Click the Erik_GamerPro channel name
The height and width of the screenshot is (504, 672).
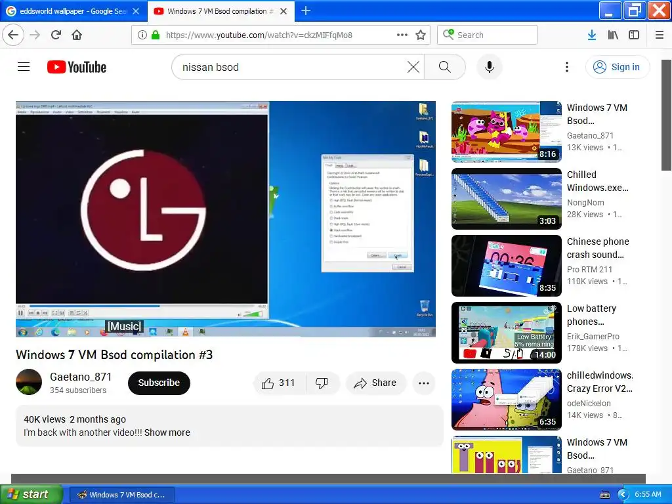point(593,337)
